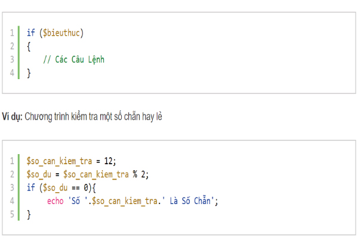This screenshot has height=238, width=358.
Task: Click line number 3 in the first code block
Action: tap(11, 59)
